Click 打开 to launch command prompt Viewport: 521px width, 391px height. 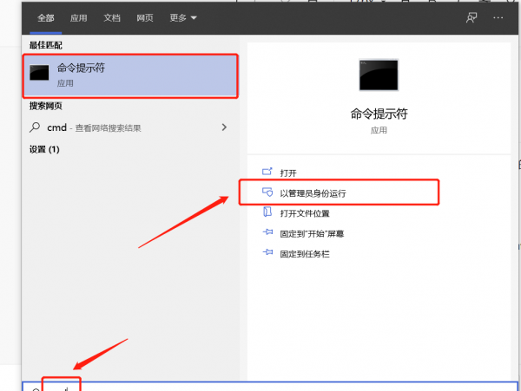tap(288, 173)
